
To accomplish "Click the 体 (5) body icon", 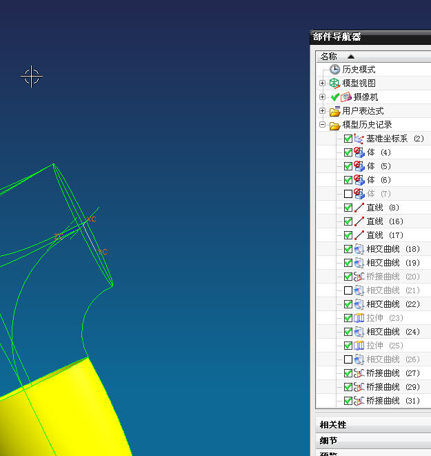I will pyautogui.click(x=359, y=166).
